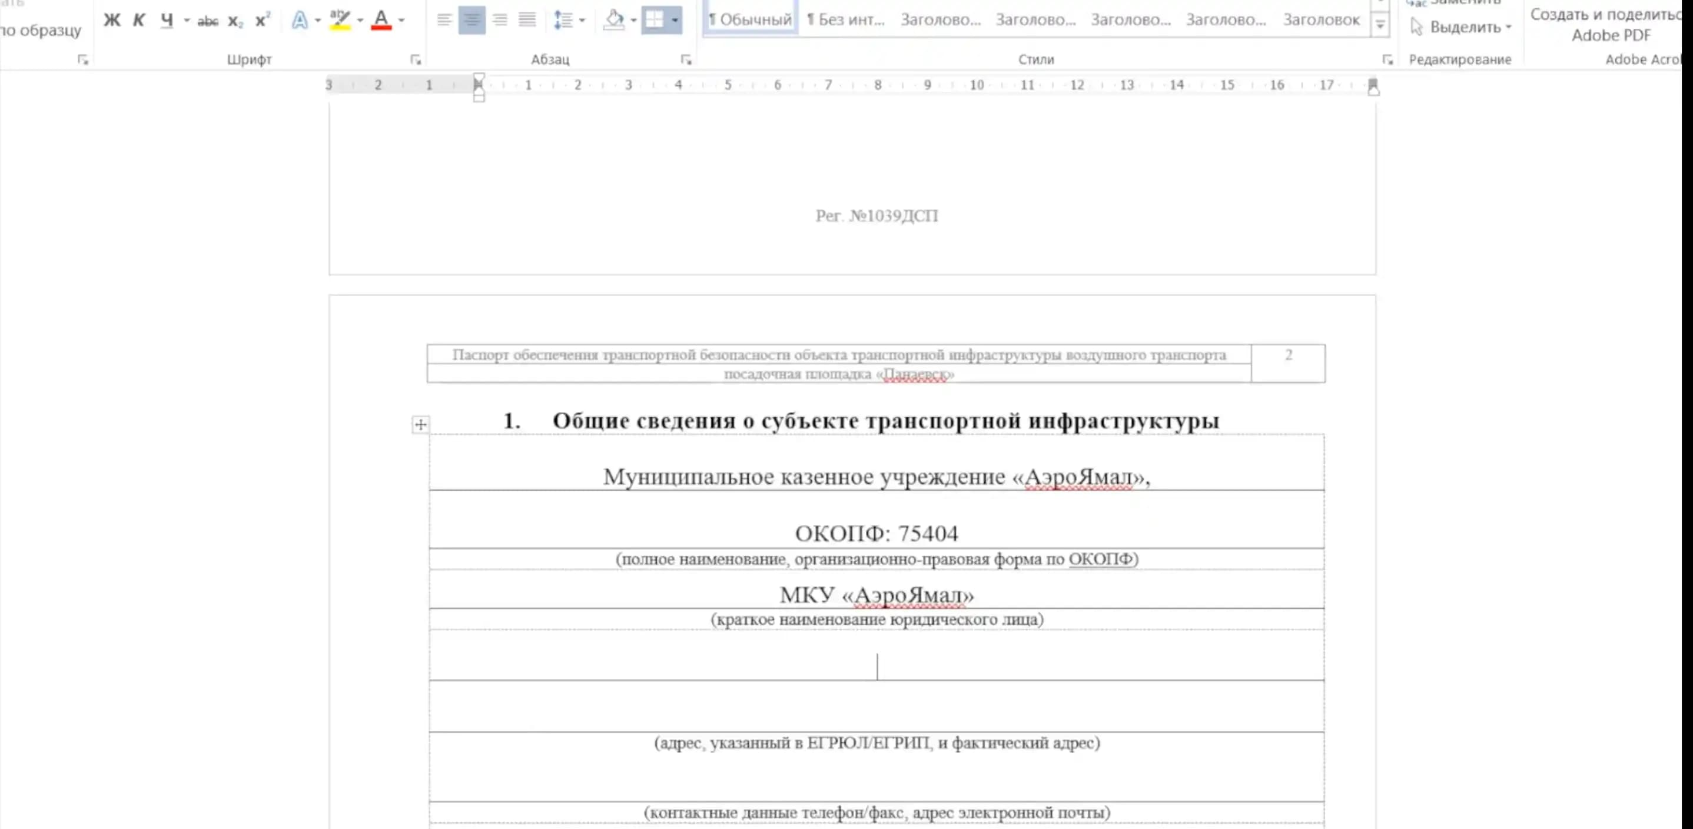The width and height of the screenshot is (1693, 829).
Task: Open Шрифт dialog launcher
Action: (x=416, y=60)
